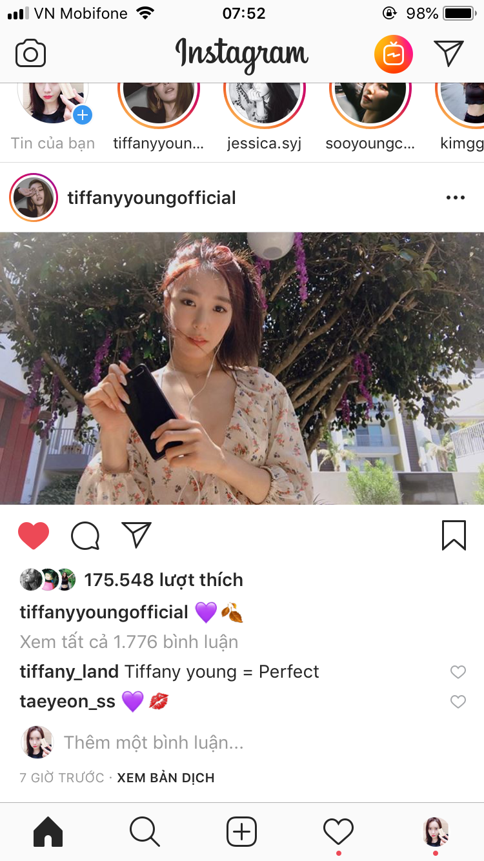The image size is (484, 861).
Task: Share the post with the send icon
Action: click(136, 535)
